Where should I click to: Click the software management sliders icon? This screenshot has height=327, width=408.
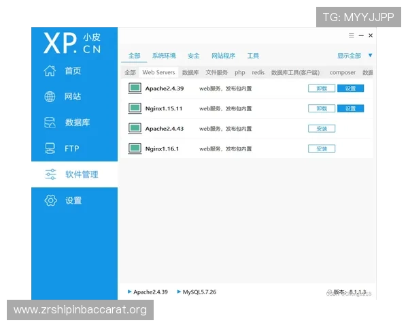coord(50,174)
